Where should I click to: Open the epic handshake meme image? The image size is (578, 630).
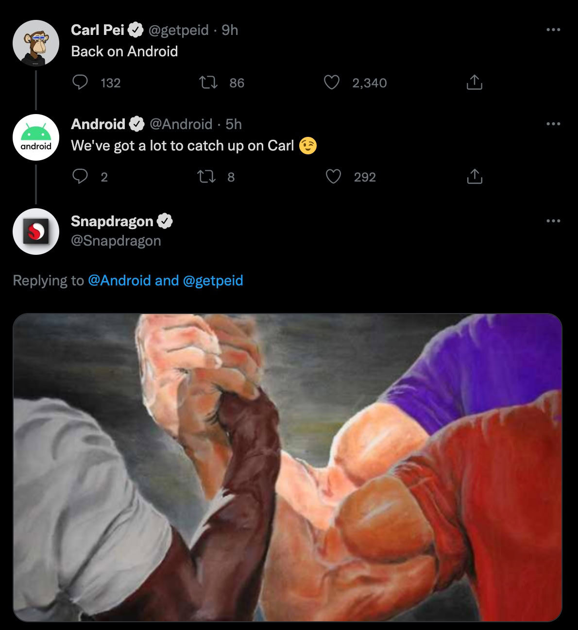click(x=288, y=467)
